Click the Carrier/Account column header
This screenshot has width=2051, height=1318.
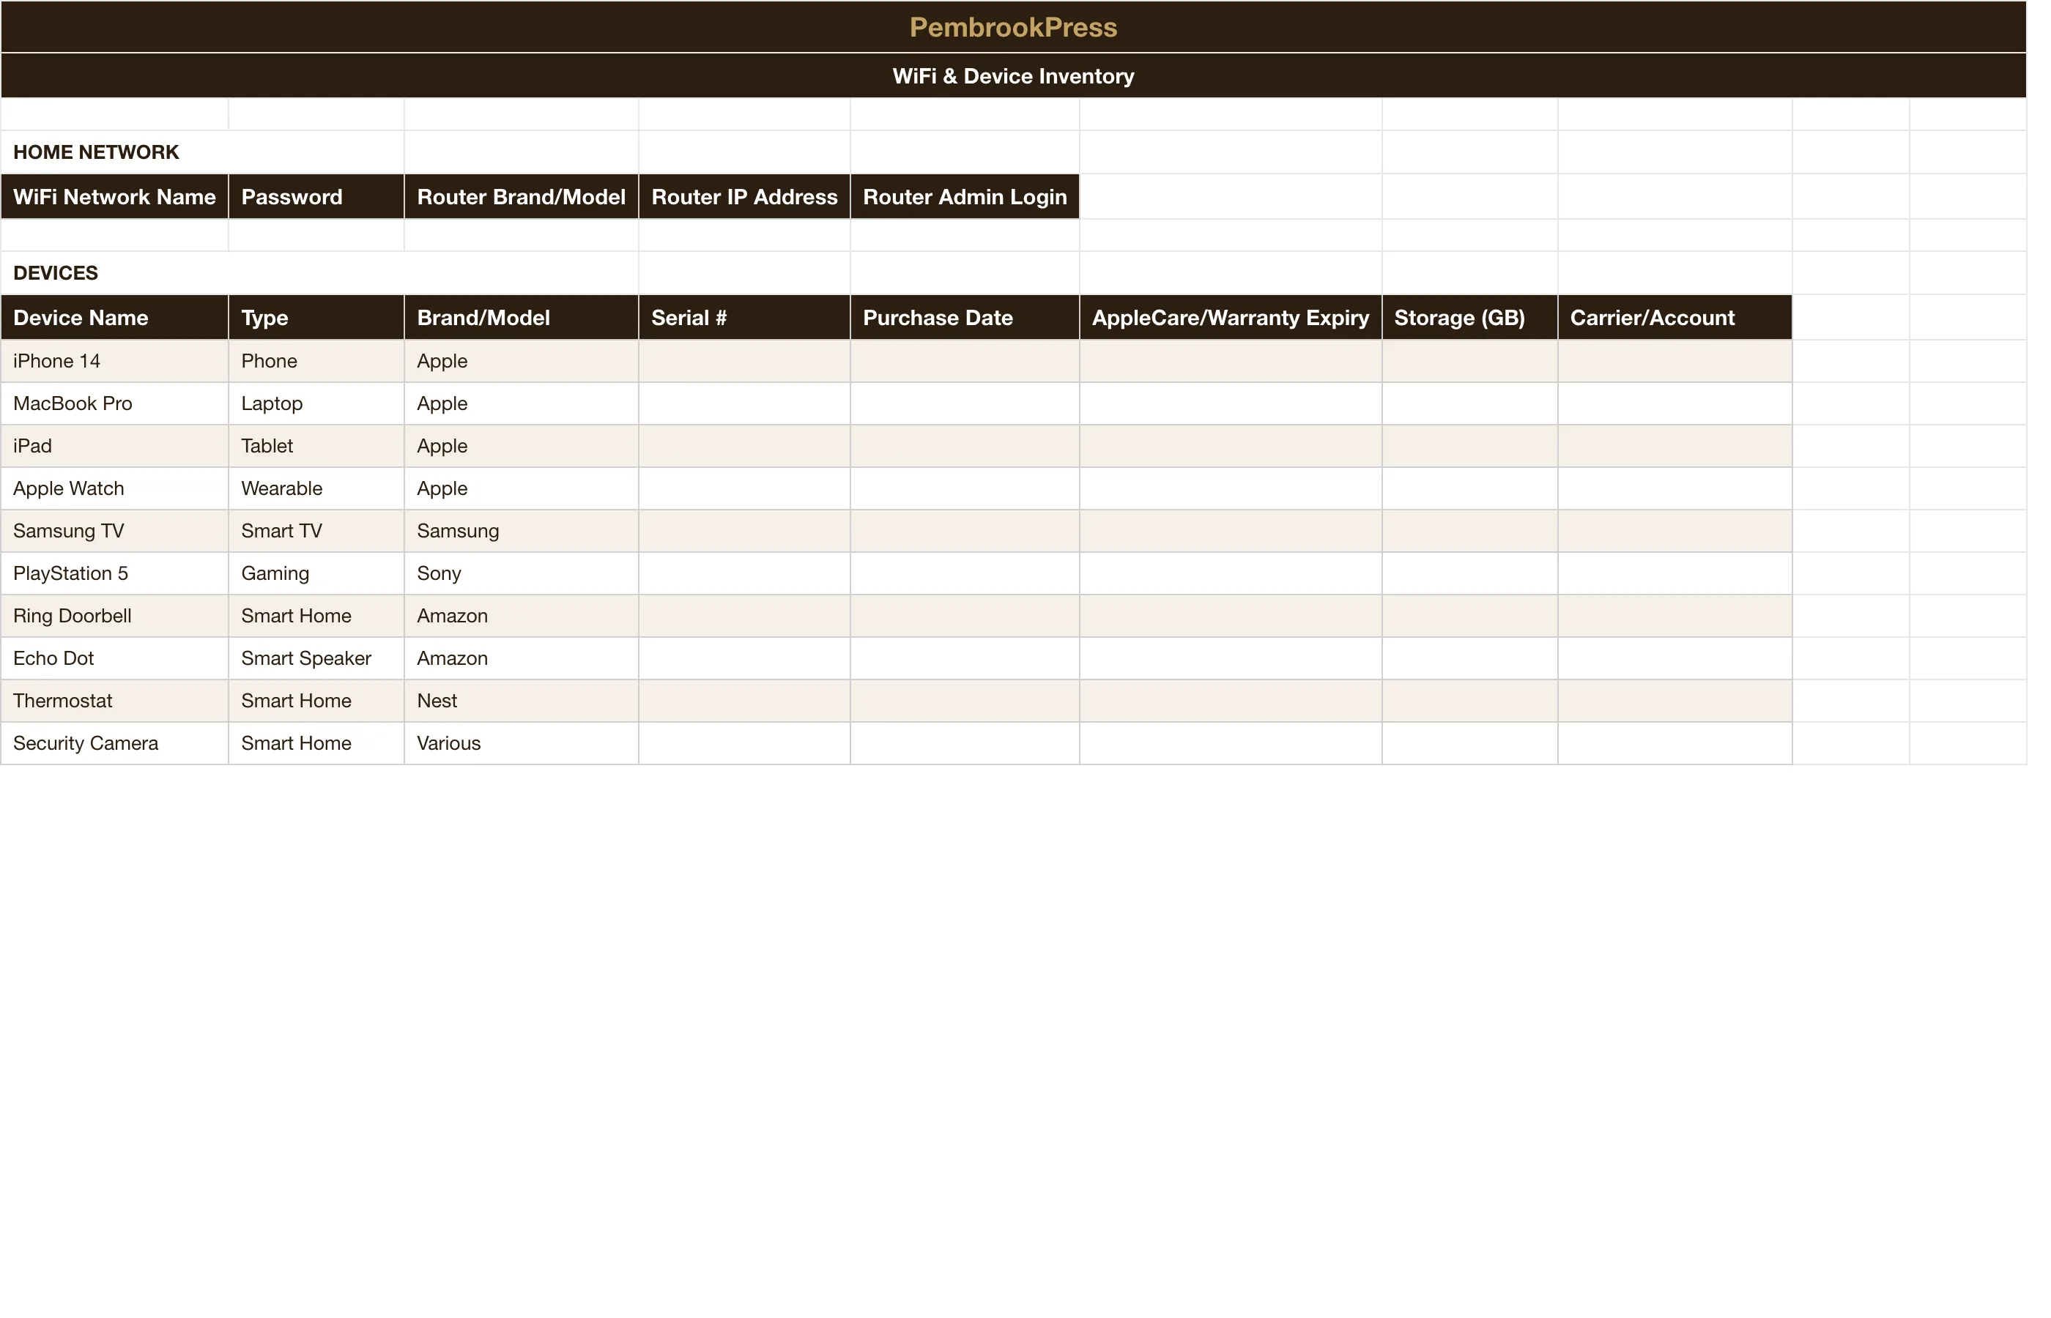click(x=1674, y=318)
